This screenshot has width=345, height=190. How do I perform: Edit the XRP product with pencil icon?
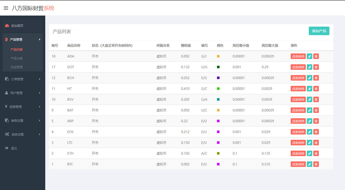310,121
